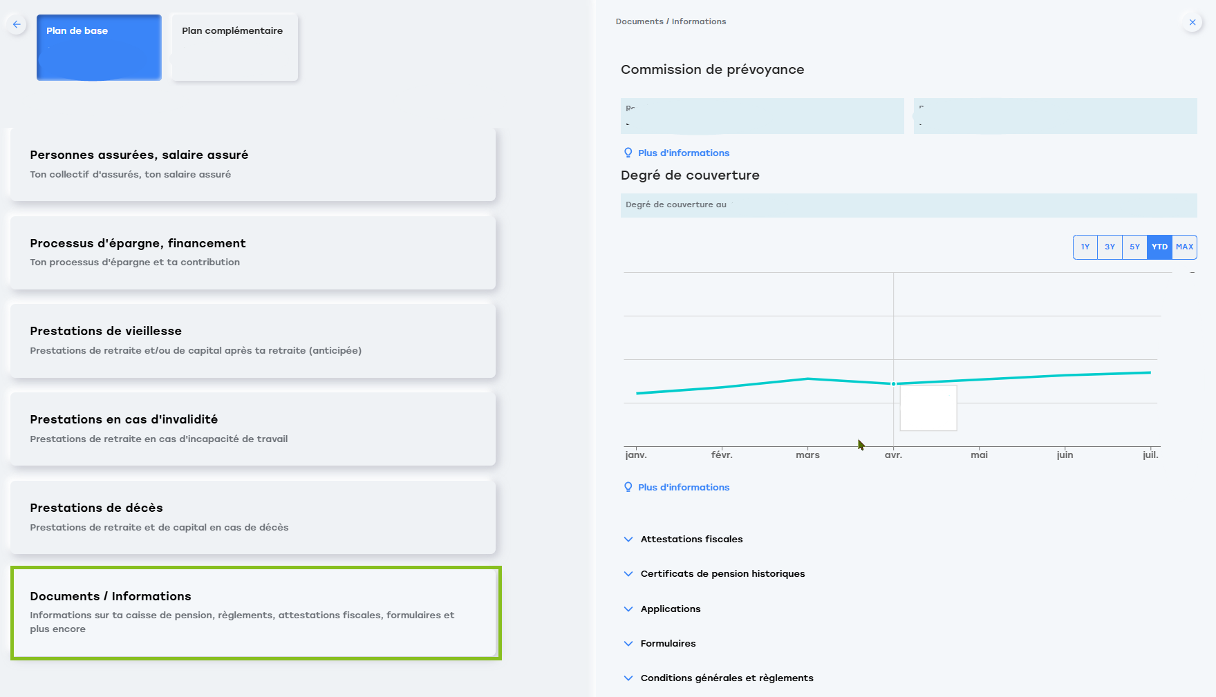Select MAX chart range
The height and width of the screenshot is (697, 1216).
(1184, 247)
